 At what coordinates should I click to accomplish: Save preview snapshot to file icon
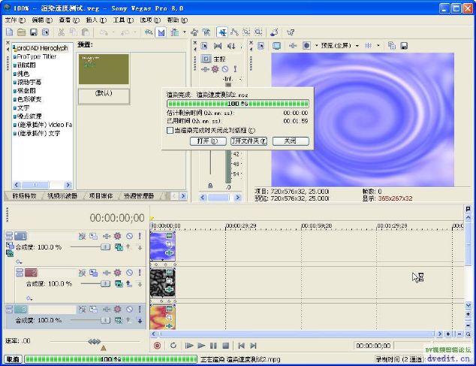tap(404, 46)
